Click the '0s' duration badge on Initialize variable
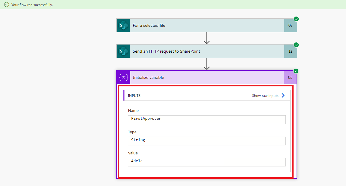This screenshot has width=346, height=186. 290,77
